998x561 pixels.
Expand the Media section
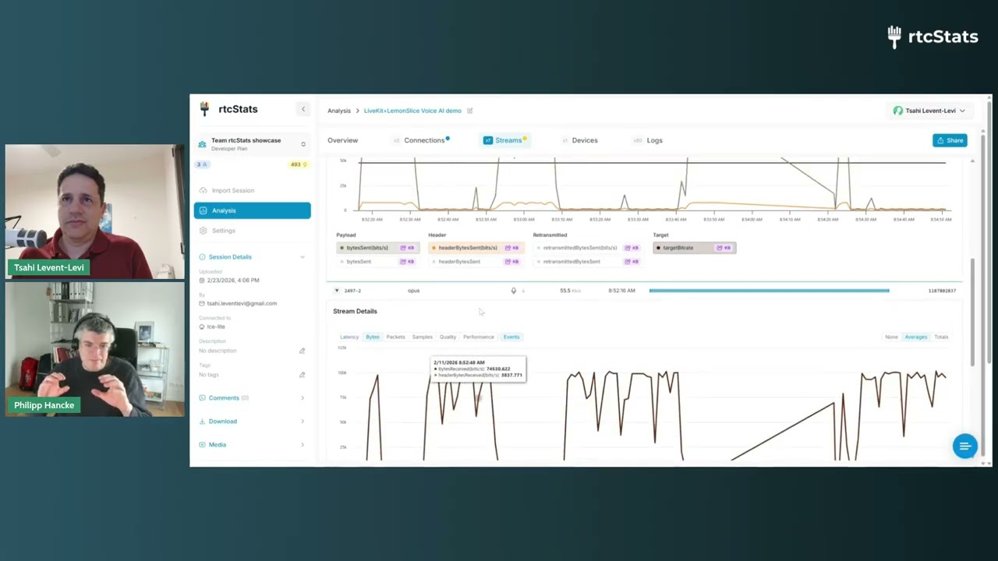tap(252, 445)
